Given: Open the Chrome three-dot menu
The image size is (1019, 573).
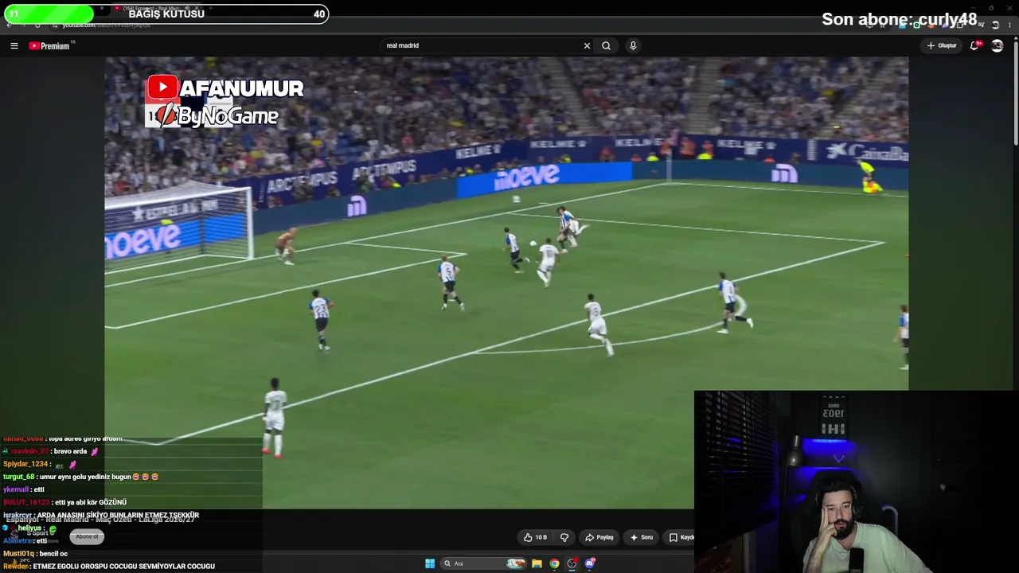Looking at the screenshot, I should pyautogui.click(x=1009, y=25).
